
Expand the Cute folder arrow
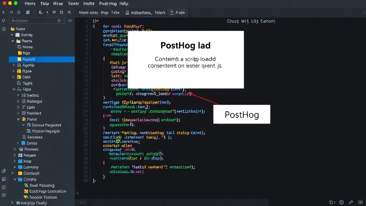coord(14,77)
